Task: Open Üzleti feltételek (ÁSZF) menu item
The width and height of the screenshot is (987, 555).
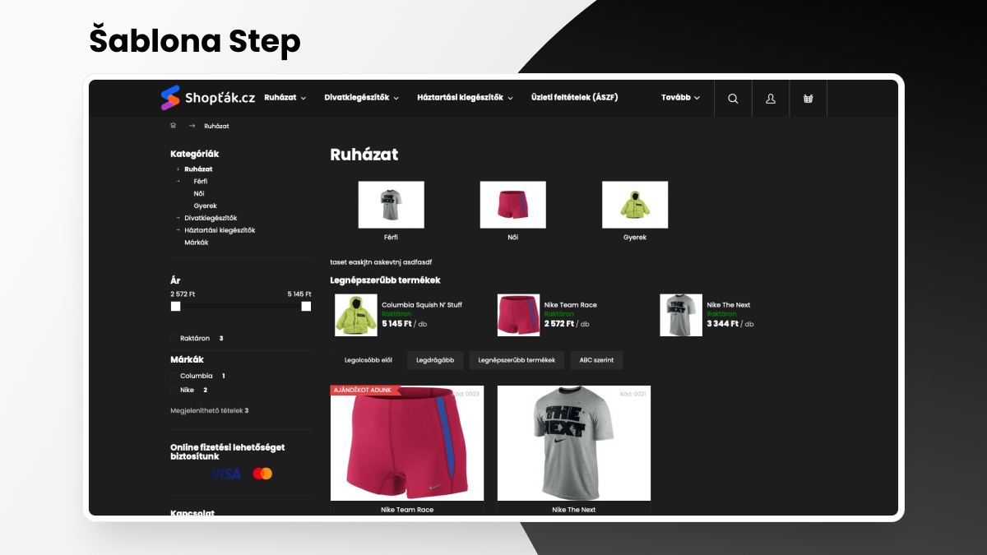Action: coord(575,97)
